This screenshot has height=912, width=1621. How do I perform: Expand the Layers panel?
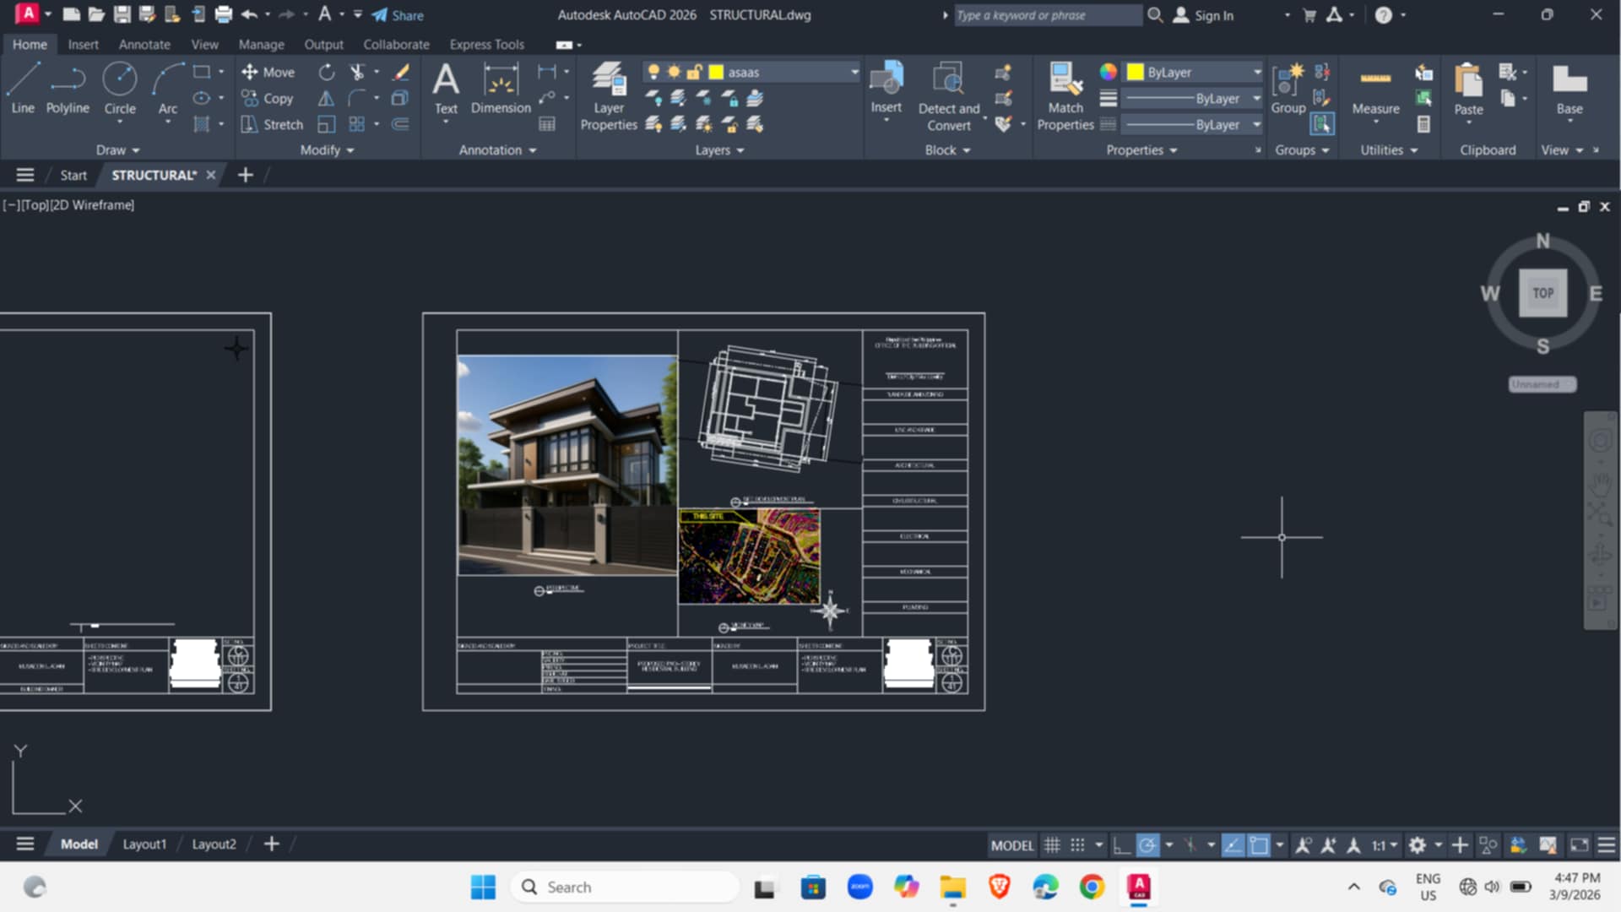pos(719,150)
